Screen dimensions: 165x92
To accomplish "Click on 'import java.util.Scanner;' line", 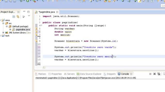I will point(61,16).
